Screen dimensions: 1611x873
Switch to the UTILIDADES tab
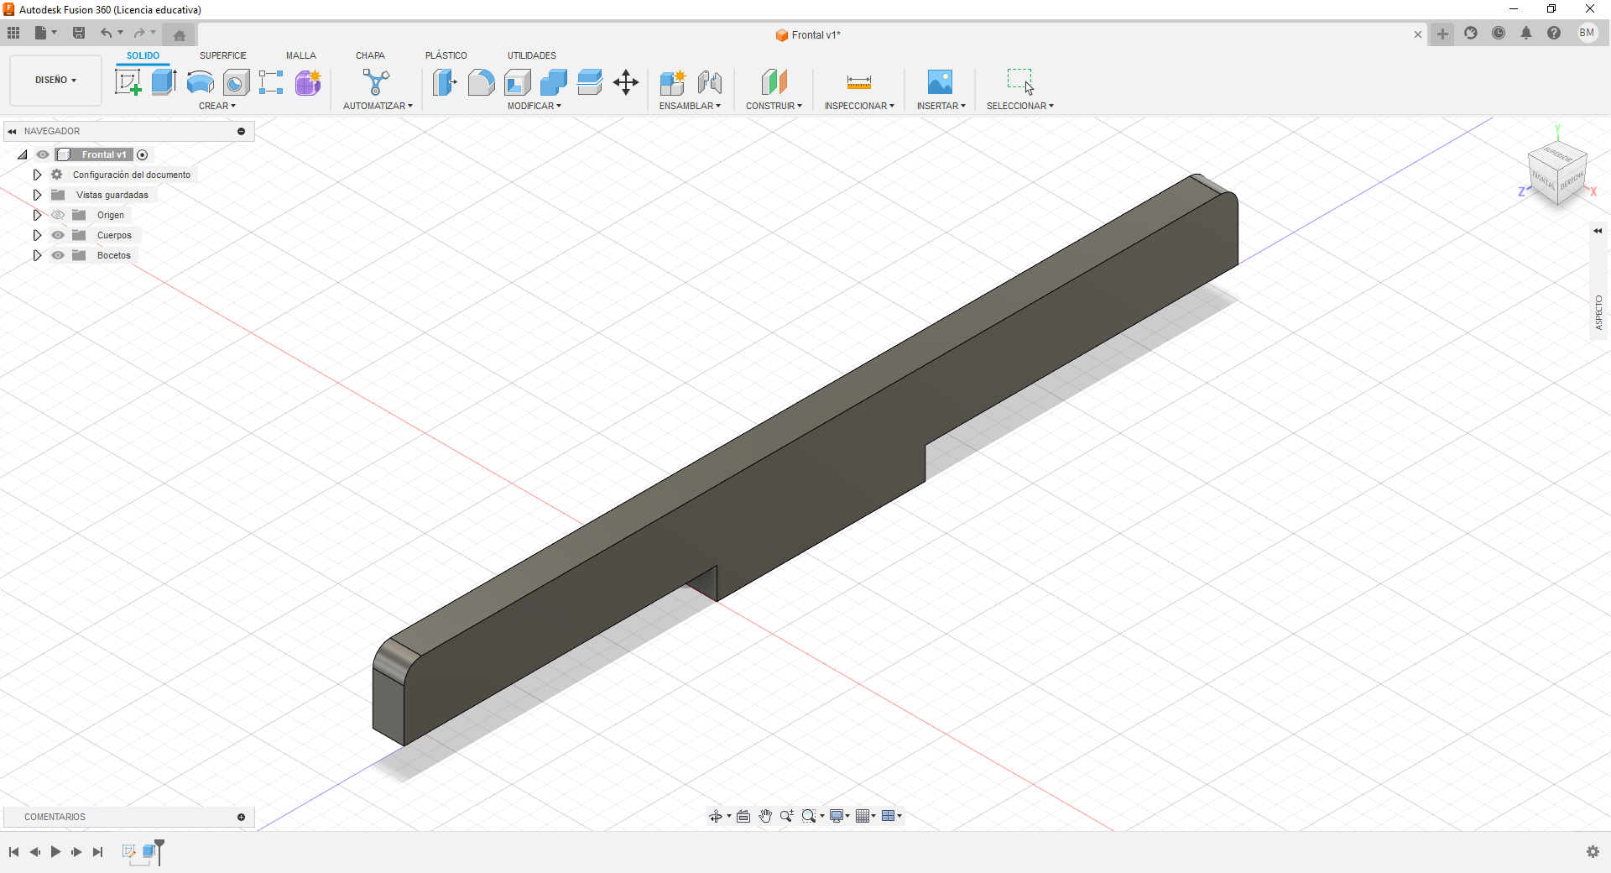tap(532, 55)
